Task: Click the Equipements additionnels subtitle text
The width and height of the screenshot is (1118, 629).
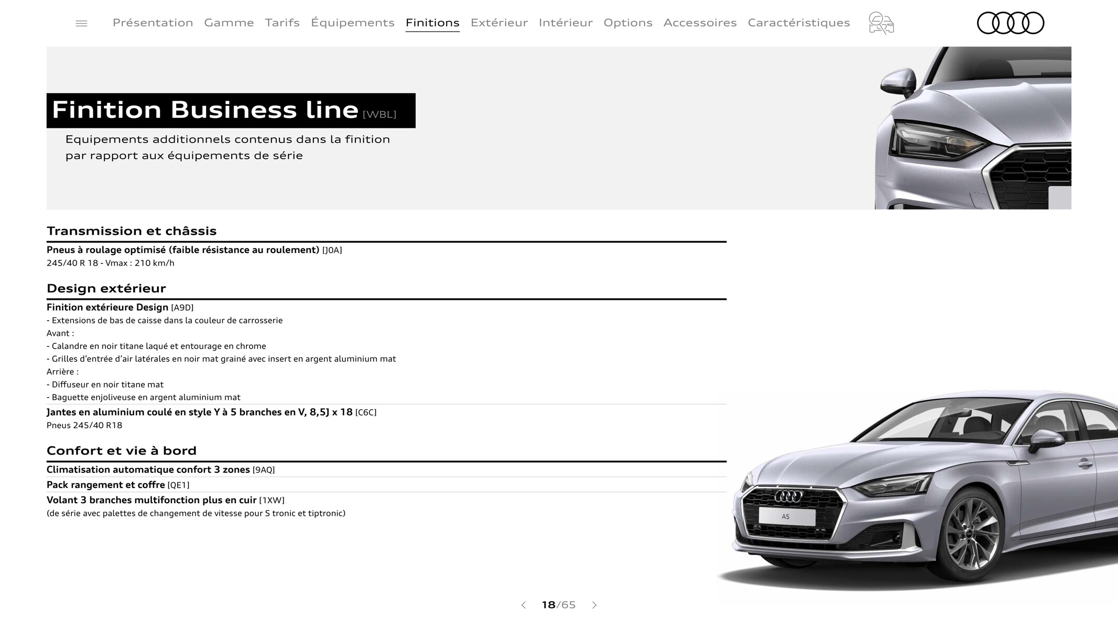Action: pos(228,147)
